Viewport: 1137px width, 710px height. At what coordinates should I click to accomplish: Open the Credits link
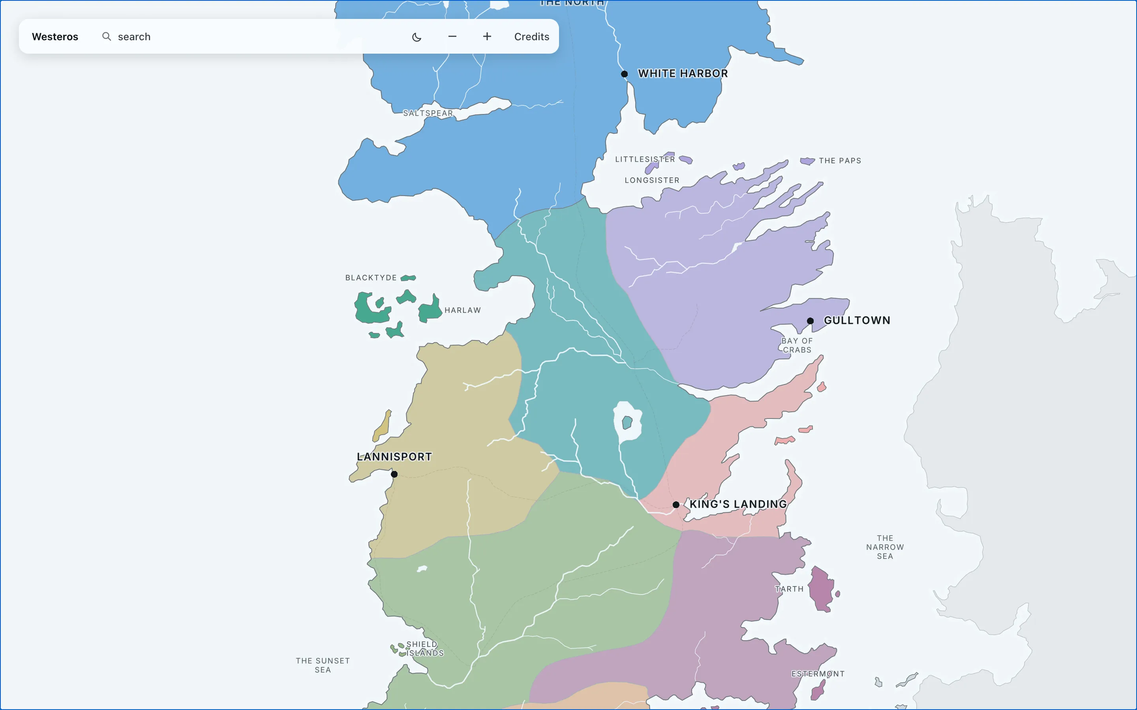[x=531, y=37]
